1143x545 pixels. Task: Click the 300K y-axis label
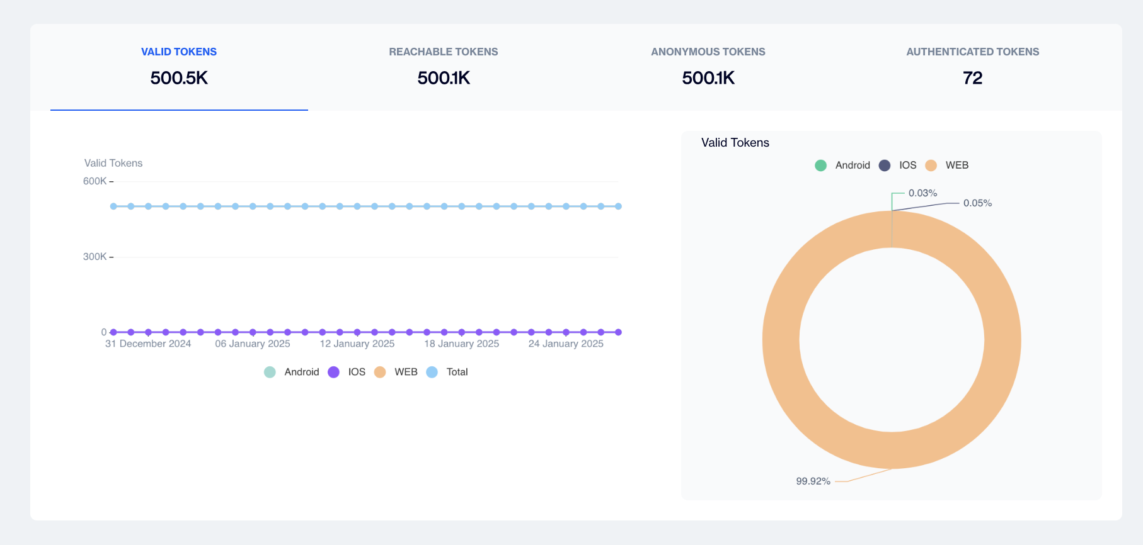tap(95, 257)
